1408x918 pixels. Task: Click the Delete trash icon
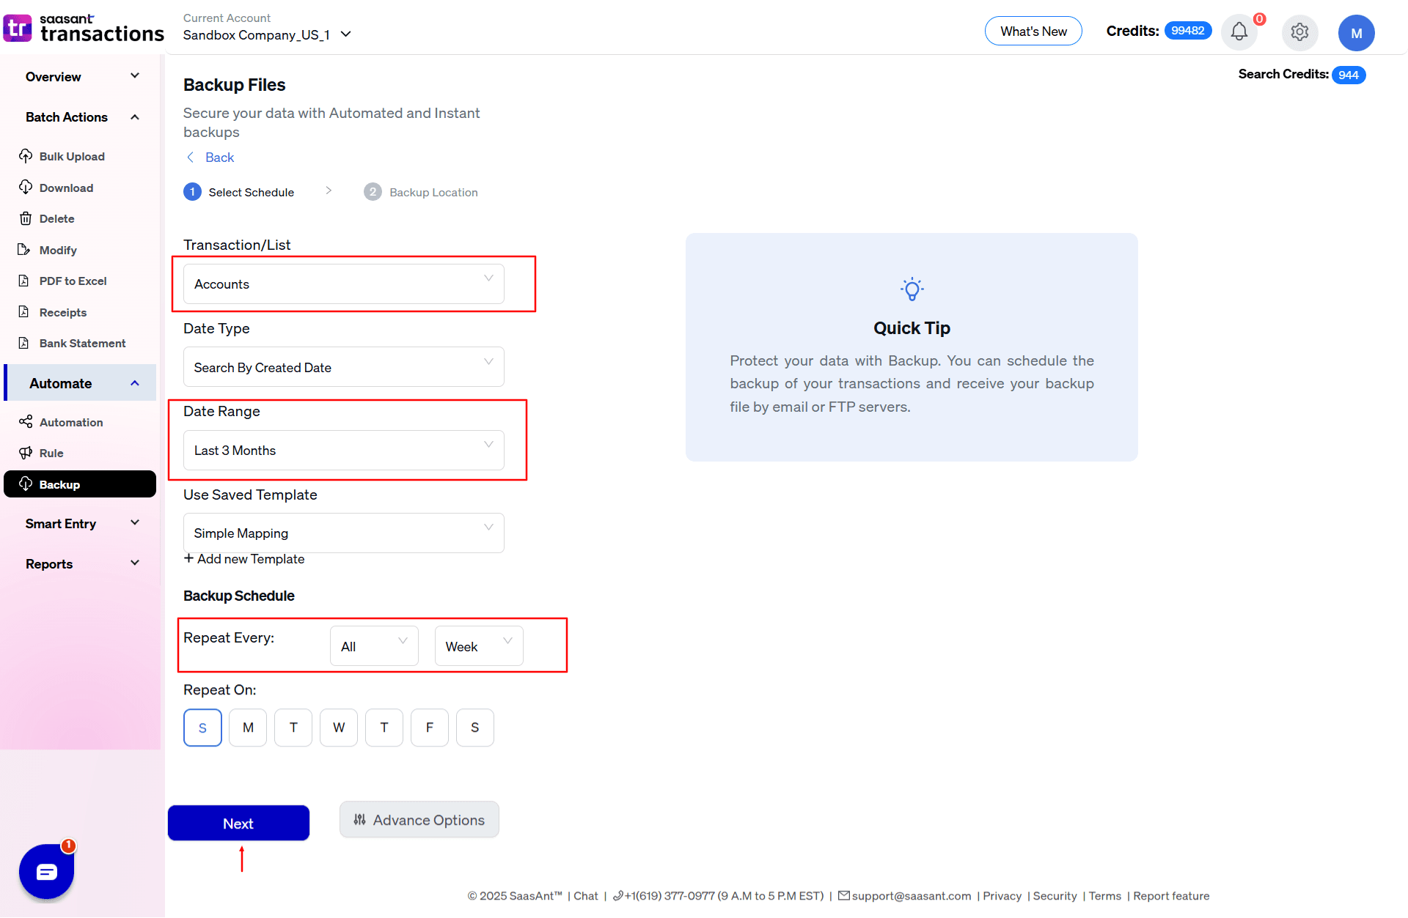(26, 218)
